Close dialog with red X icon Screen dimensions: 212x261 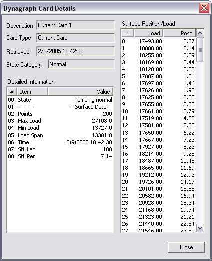(204, 8)
